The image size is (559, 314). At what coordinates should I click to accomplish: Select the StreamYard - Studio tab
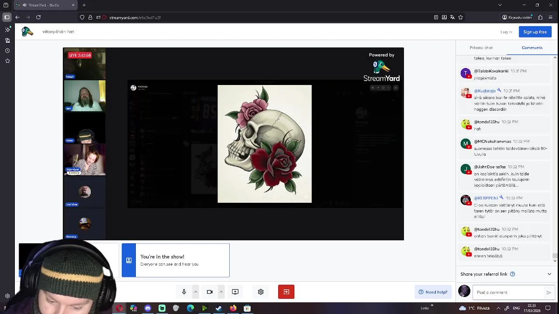45,5
